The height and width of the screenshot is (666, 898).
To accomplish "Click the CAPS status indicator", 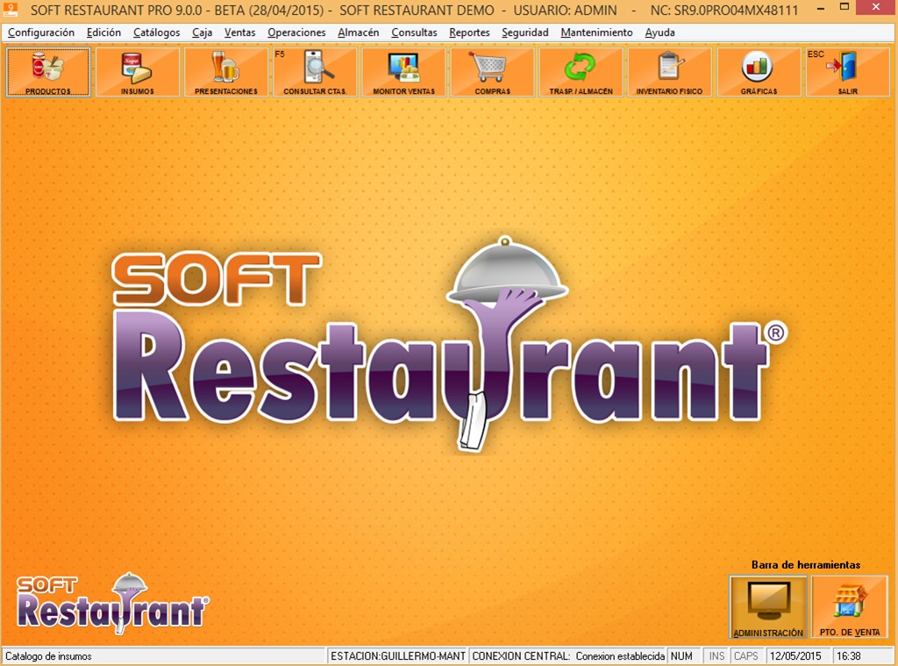I will (x=746, y=655).
